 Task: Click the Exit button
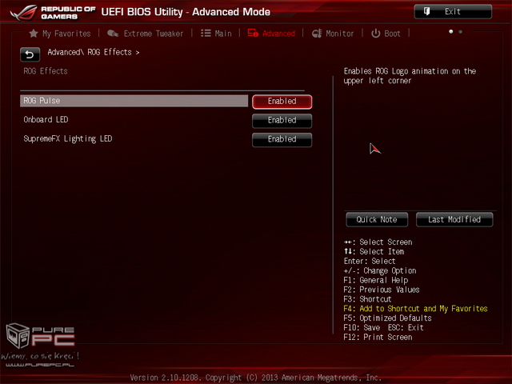click(x=453, y=12)
